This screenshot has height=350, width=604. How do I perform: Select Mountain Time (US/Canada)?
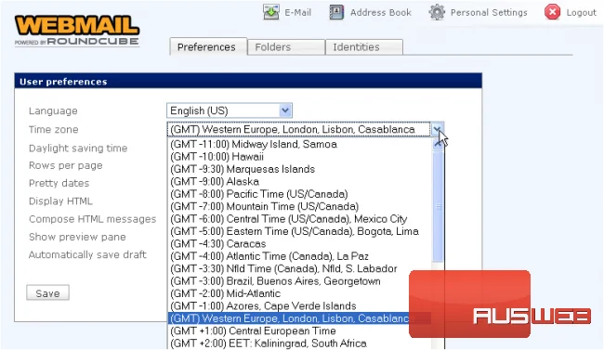pyautogui.click(x=300, y=206)
